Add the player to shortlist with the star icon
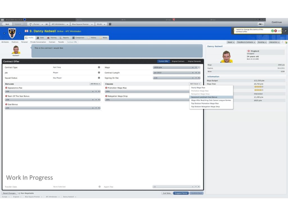 coord(282,42)
